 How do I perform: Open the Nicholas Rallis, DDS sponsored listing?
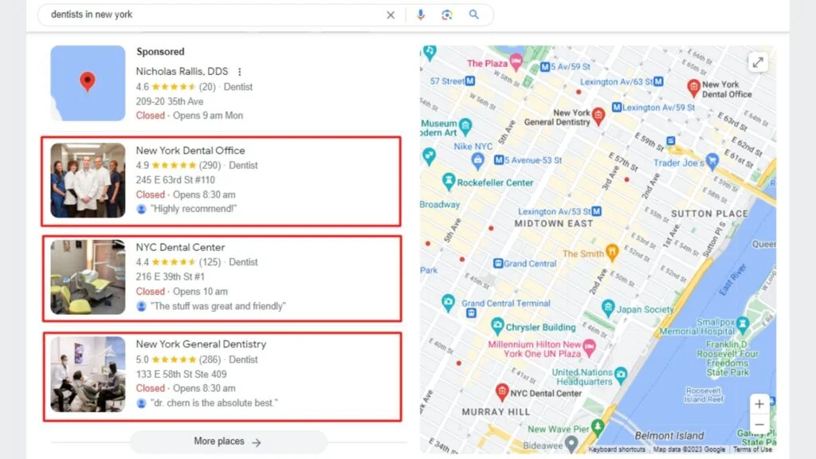tap(182, 71)
